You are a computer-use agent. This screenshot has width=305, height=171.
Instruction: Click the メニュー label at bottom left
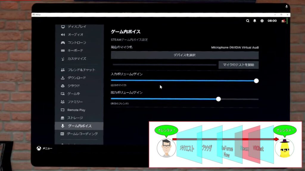tap(47, 148)
